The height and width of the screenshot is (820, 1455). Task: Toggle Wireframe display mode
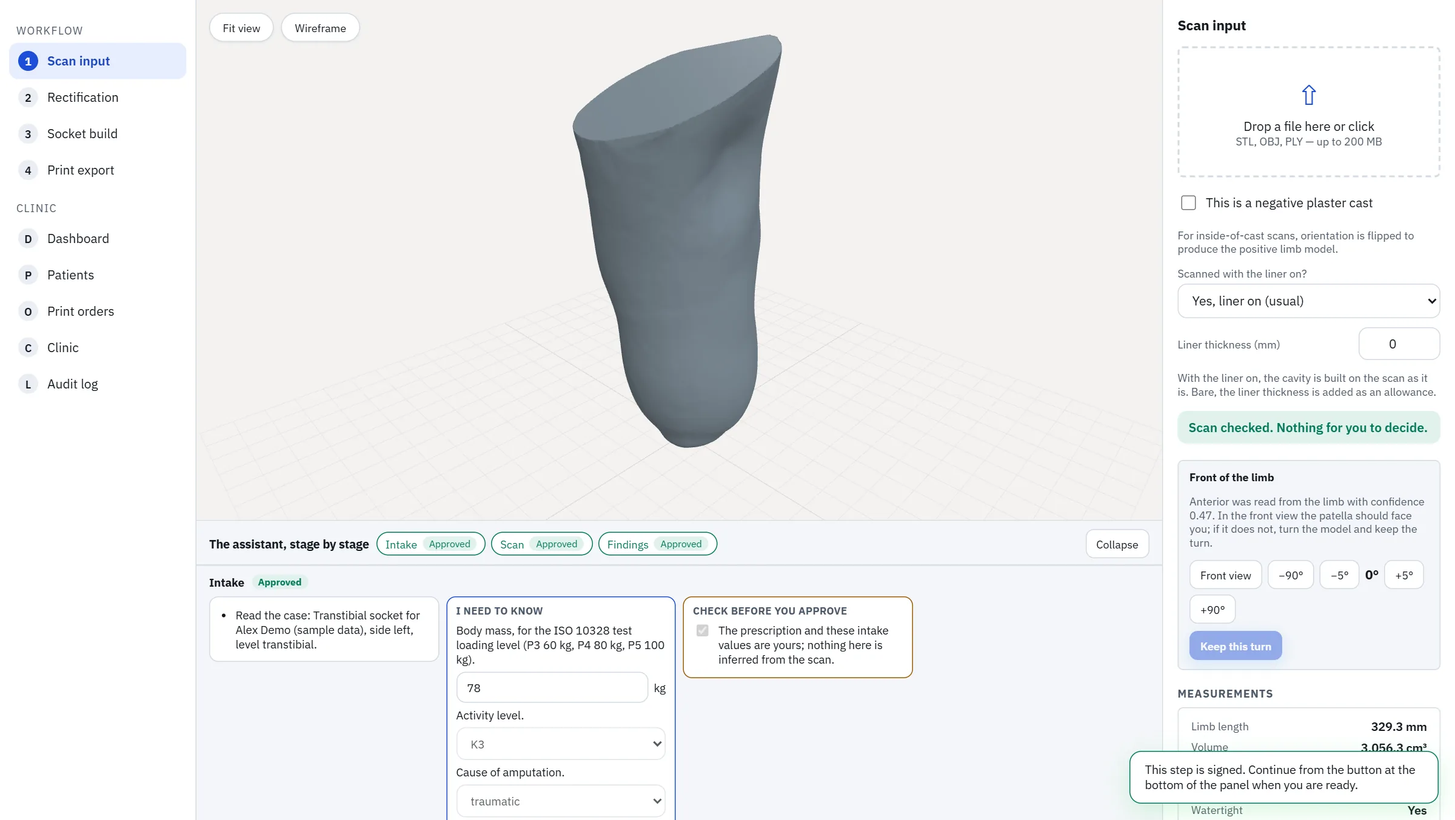click(x=320, y=28)
